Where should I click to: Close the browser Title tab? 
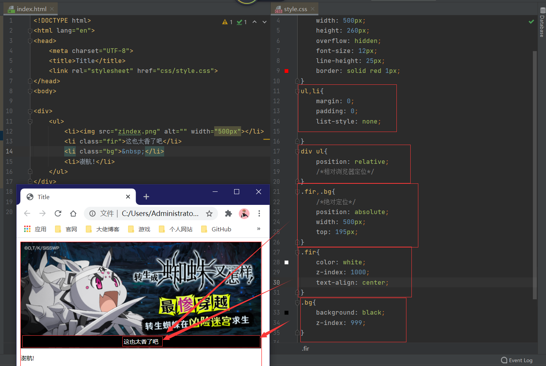128,197
